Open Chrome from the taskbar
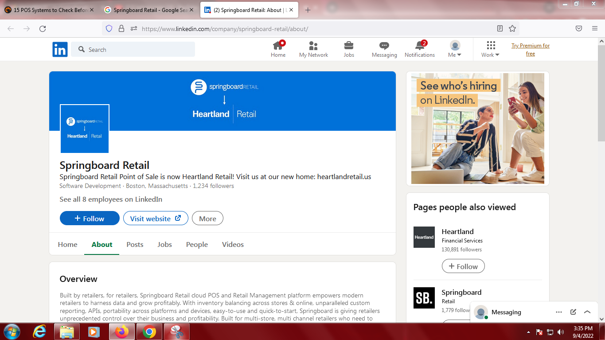 [149, 332]
